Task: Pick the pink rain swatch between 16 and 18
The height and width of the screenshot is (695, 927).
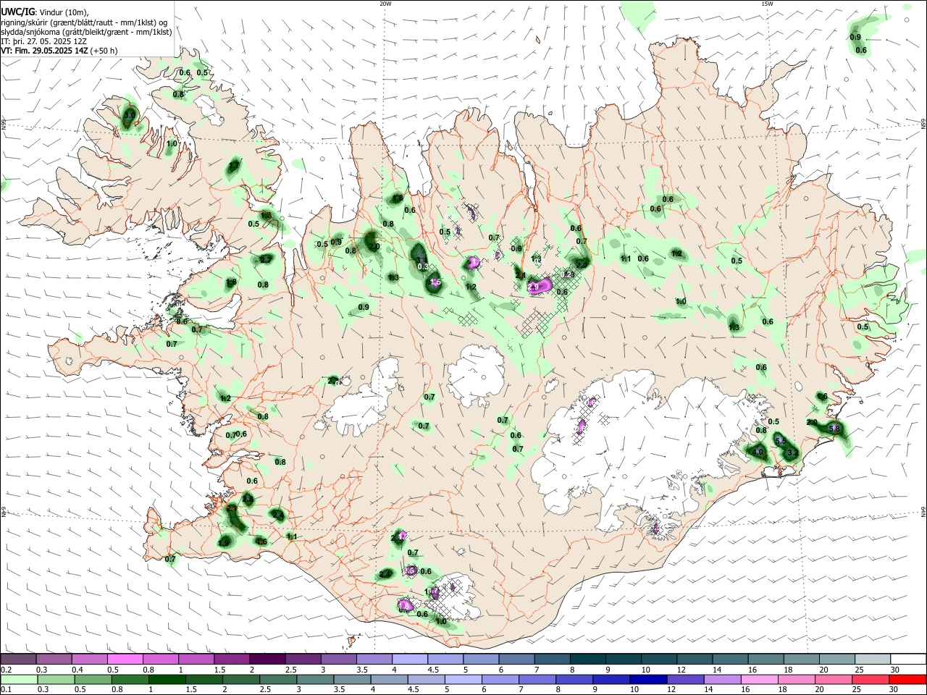Action: click(x=759, y=679)
